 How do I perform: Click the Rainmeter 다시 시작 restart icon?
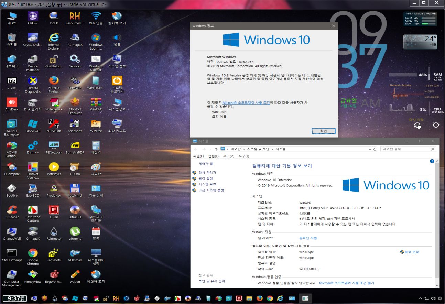pos(417,125)
